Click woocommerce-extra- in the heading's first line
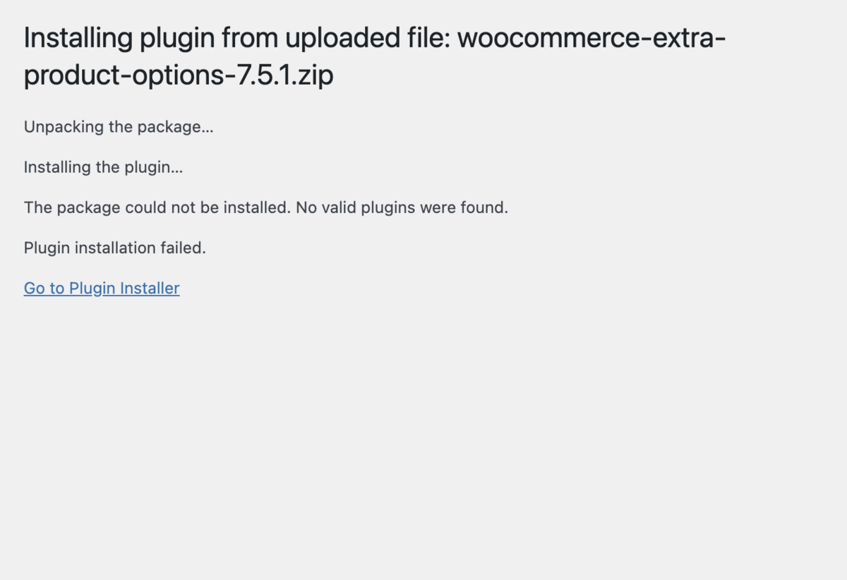 point(591,37)
